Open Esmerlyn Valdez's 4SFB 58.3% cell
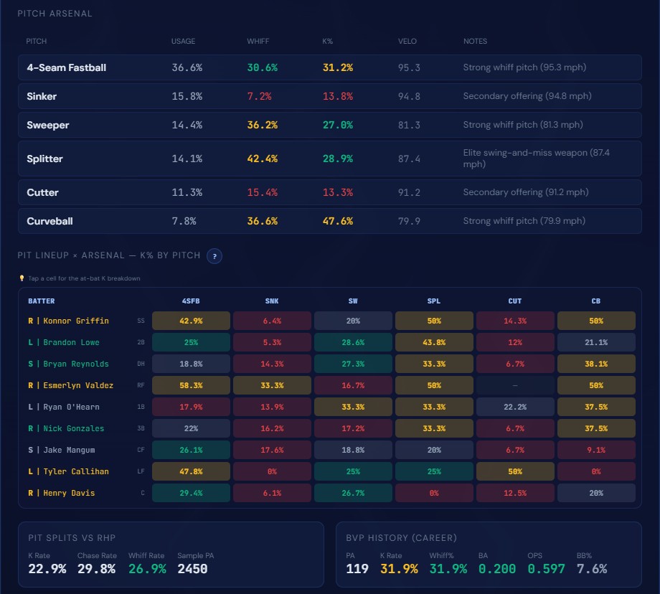This screenshot has height=594, width=660. tap(191, 385)
